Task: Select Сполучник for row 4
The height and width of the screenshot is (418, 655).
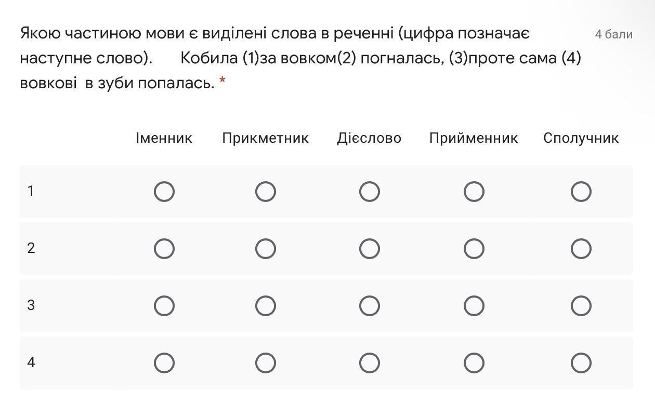Action: coord(581,363)
